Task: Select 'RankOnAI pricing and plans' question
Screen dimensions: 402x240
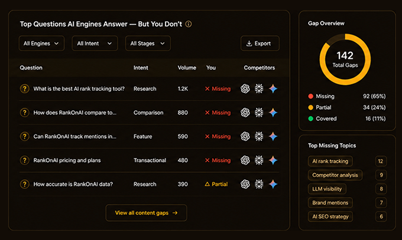Action: (x=67, y=160)
